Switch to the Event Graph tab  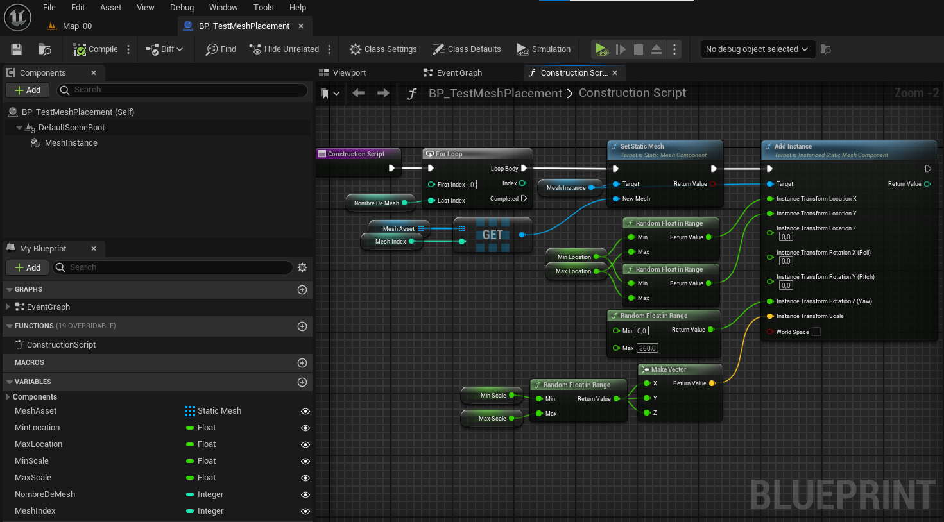(452, 73)
